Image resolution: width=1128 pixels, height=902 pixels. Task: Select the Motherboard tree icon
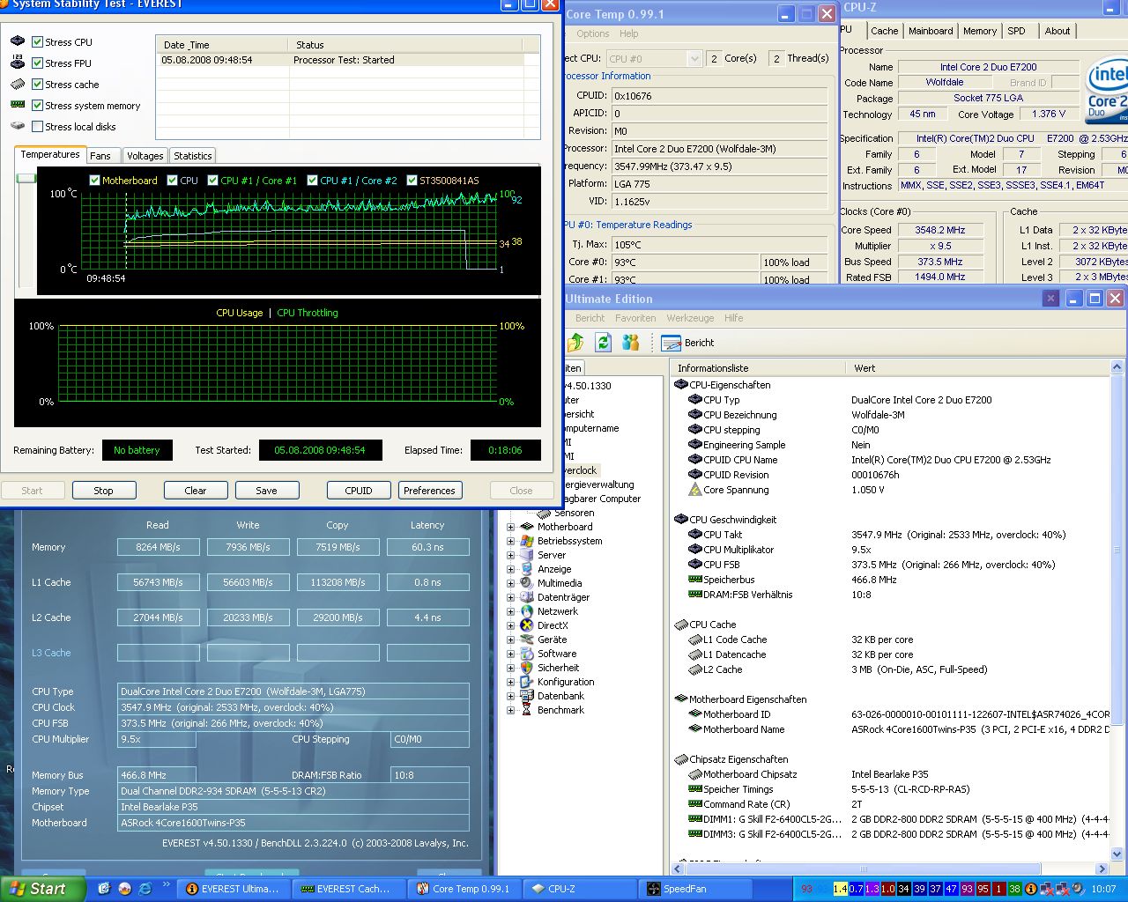click(526, 527)
